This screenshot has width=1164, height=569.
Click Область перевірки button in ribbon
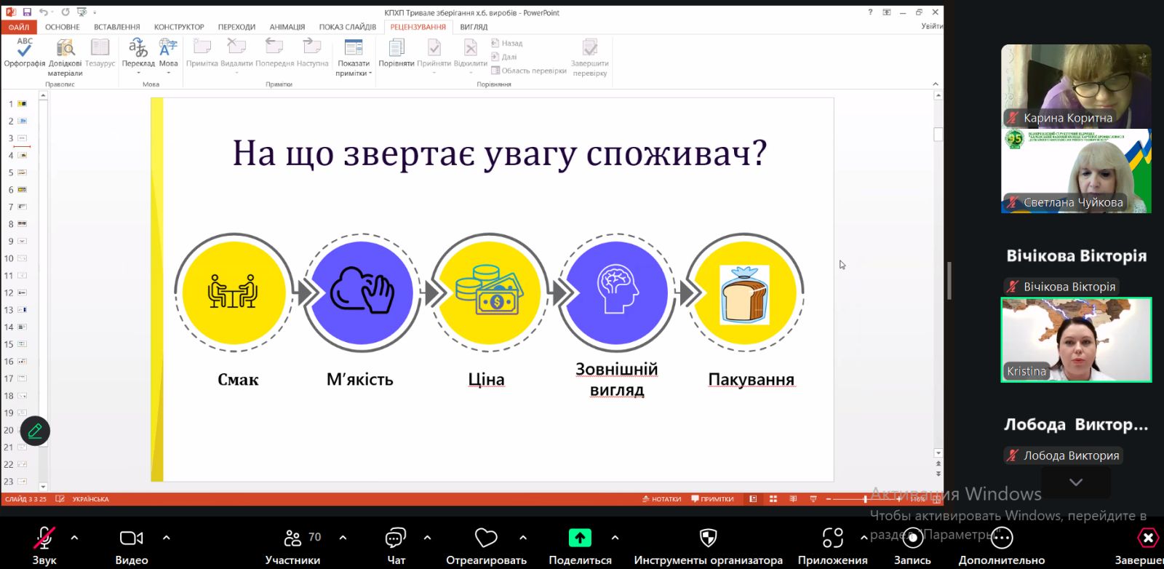[529, 71]
